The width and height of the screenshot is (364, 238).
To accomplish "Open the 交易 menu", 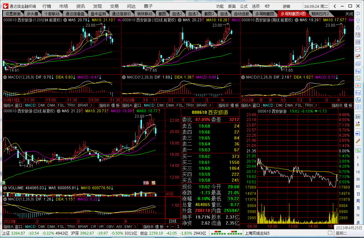I will click(114, 6).
